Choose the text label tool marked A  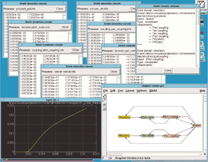[x=105, y=104]
